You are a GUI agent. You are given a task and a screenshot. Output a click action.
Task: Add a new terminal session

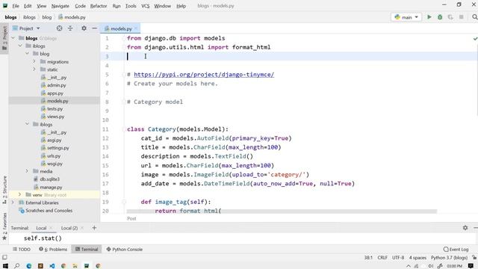(94, 228)
